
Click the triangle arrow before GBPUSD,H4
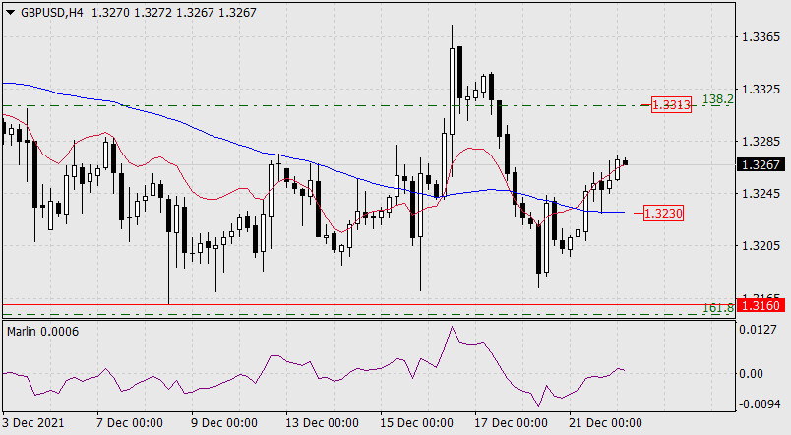pos(10,13)
